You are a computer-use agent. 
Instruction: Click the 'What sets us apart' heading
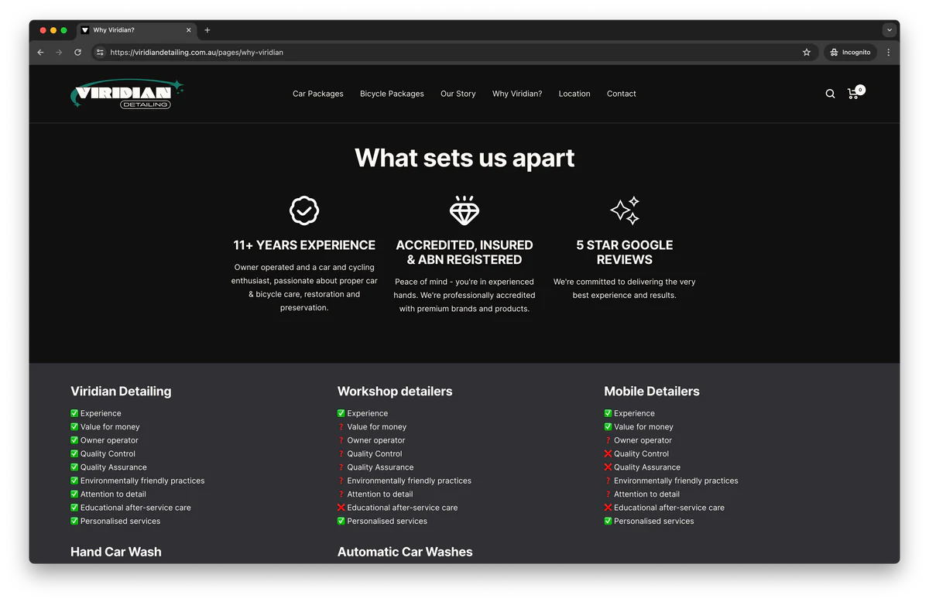[464, 158]
